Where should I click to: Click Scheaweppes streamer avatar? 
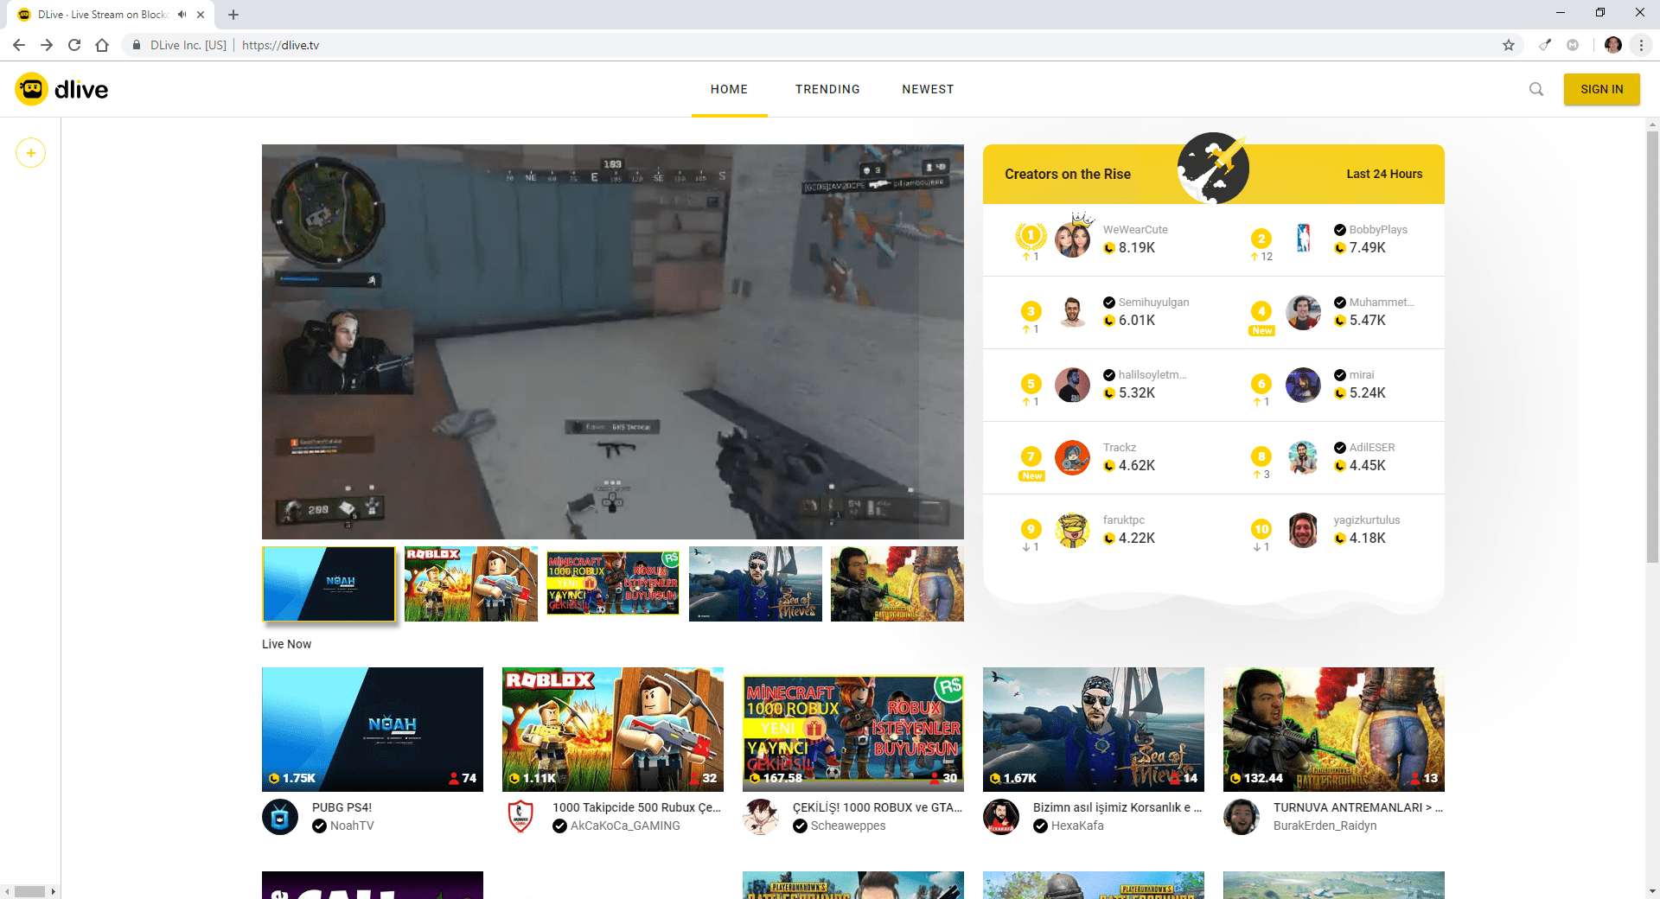761,817
